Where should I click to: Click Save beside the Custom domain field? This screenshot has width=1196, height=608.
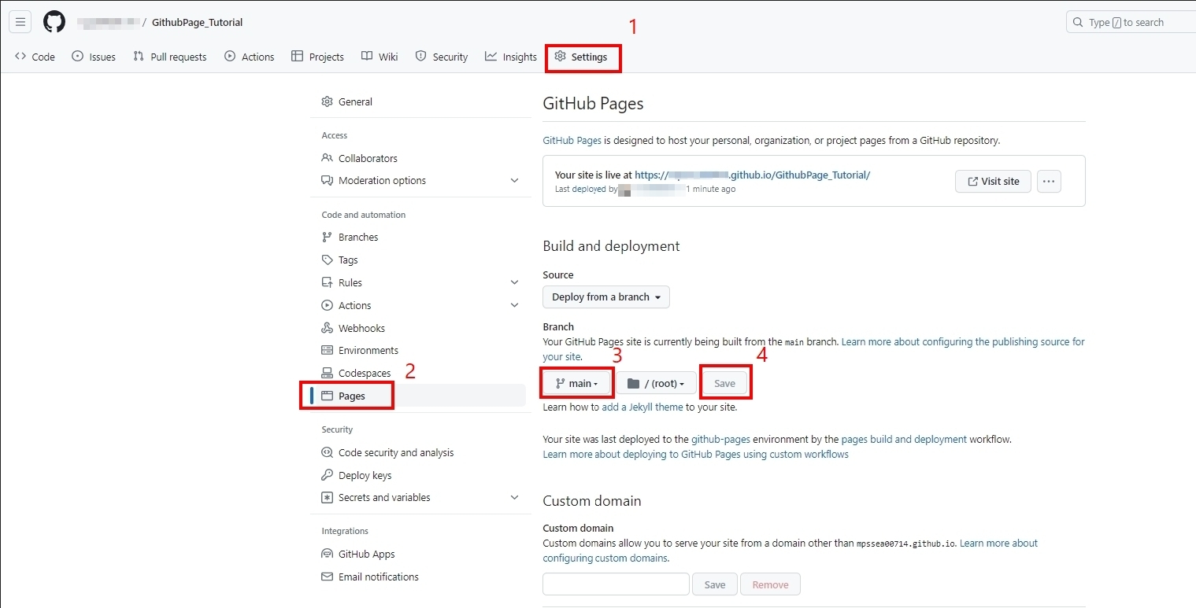tap(715, 584)
